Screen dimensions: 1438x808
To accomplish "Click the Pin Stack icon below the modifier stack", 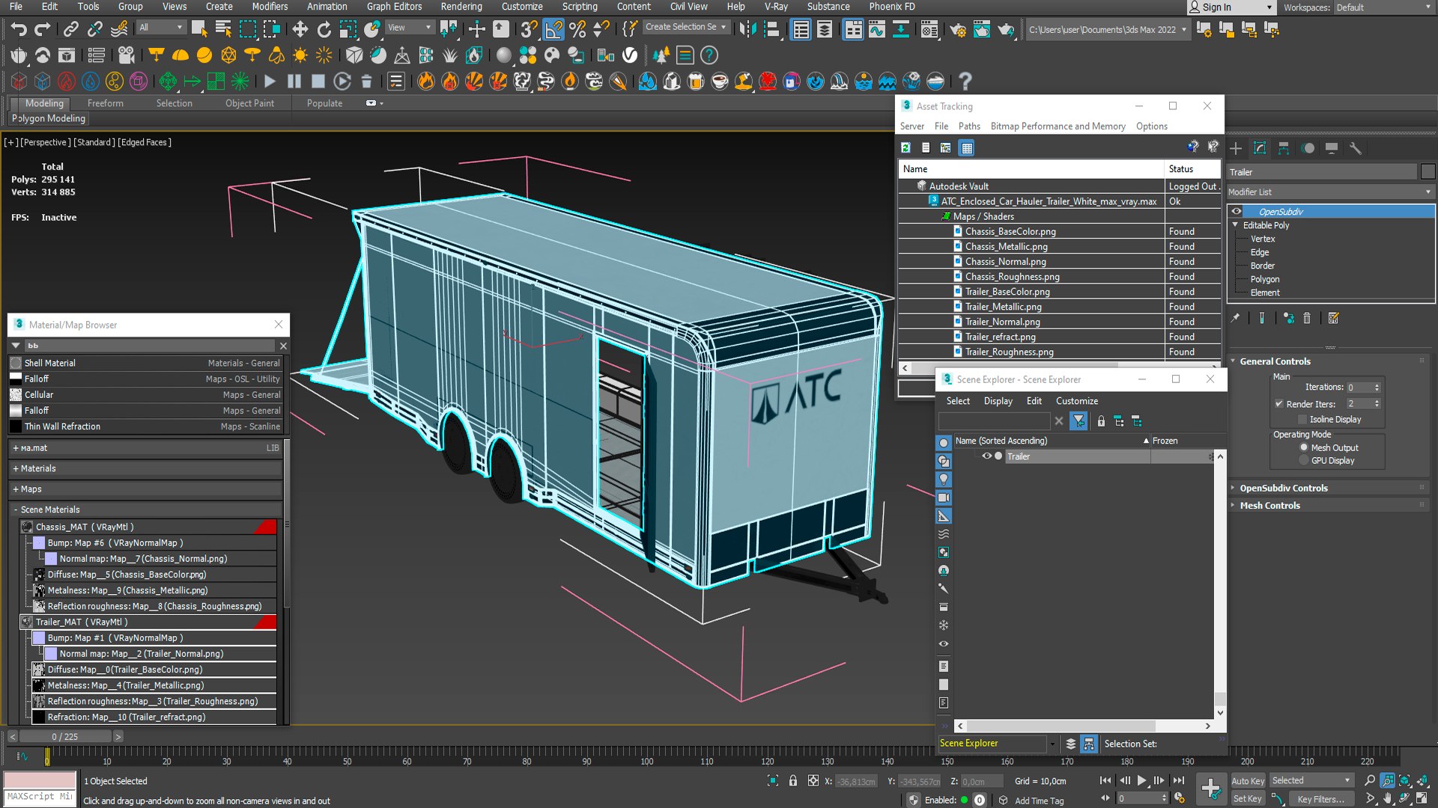I will pyautogui.click(x=1235, y=318).
